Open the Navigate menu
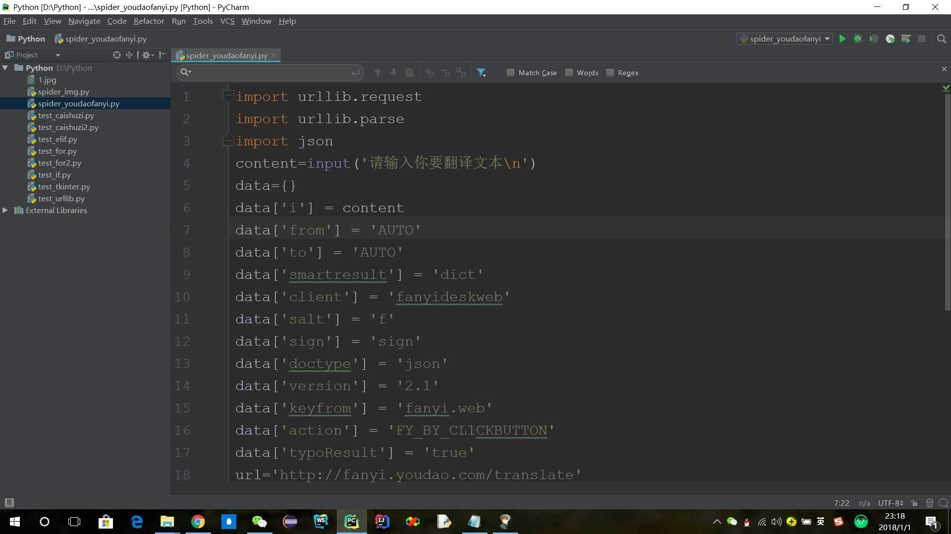 click(84, 21)
